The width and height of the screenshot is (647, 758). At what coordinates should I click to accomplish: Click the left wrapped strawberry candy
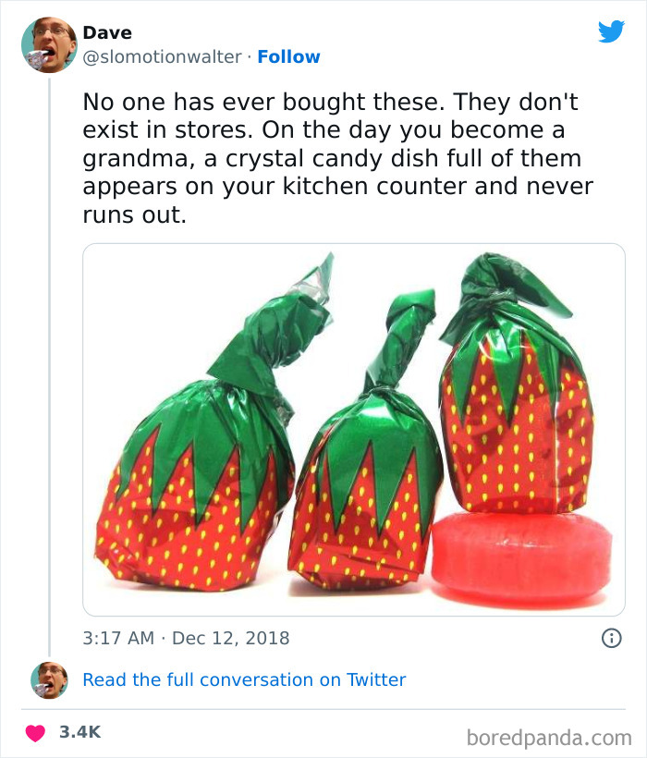[x=199, y=490]
